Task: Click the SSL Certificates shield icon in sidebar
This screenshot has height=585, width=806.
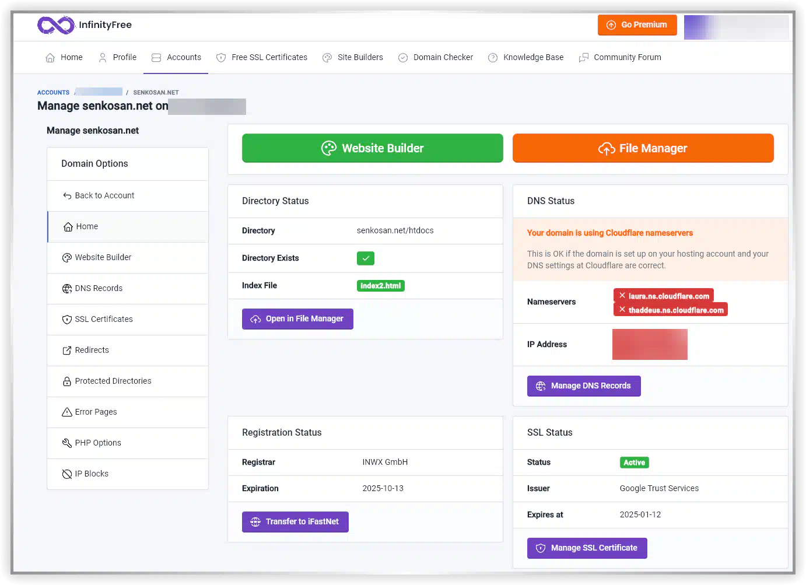Action: (x=67, y=320)
